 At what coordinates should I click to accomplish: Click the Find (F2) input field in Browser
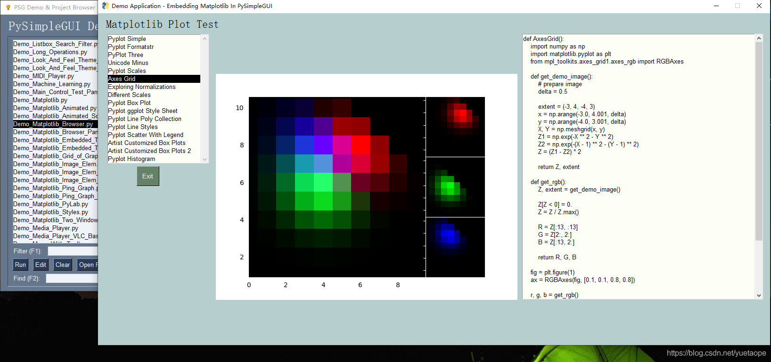coord(72,278)
